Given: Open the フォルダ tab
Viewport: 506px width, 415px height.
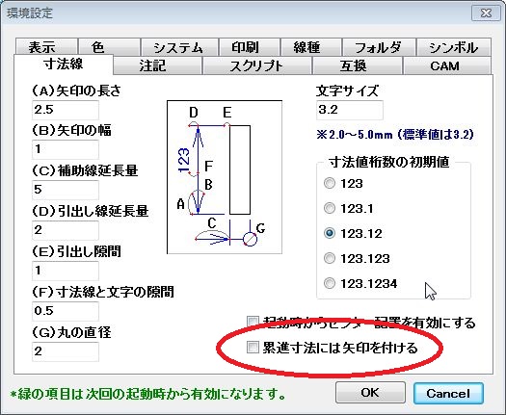Looking at the screenshot, I should click(379, 47).
